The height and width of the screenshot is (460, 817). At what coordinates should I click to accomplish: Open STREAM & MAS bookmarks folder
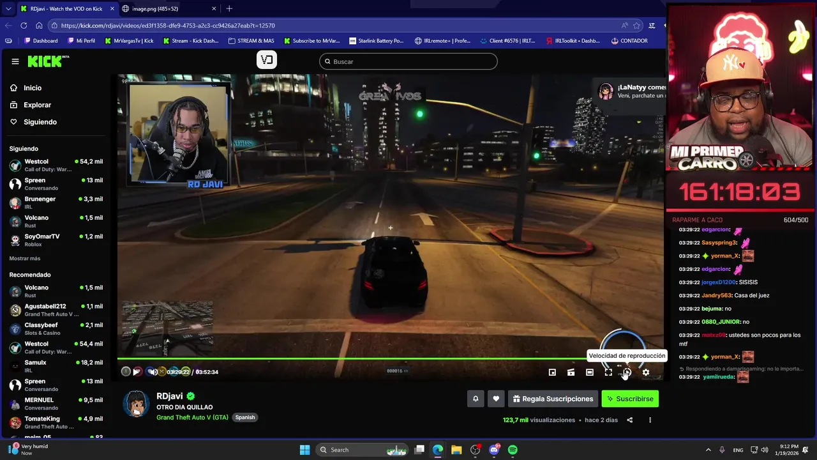click(x=251, y=40)
